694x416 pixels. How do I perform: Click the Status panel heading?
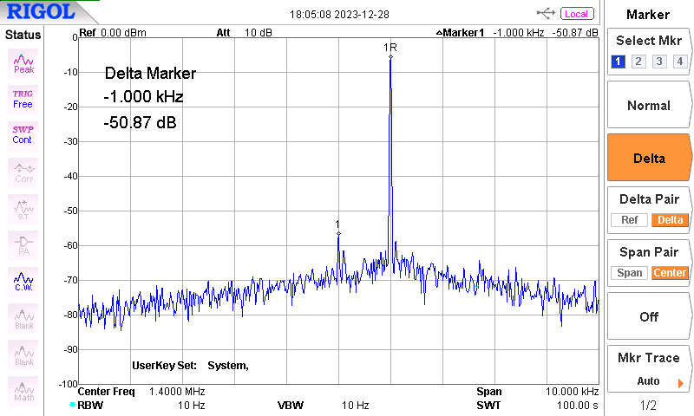23,35
